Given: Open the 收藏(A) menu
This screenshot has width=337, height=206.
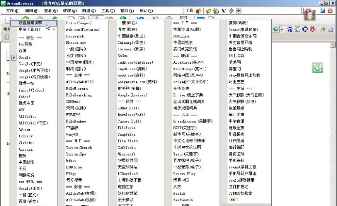Looking at the screenshot, I should point(70,11).
